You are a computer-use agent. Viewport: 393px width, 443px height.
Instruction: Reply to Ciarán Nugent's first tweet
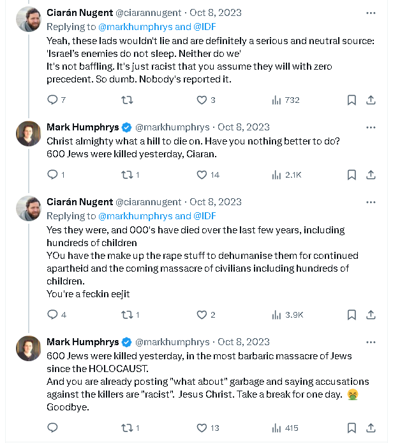[x=53, y=100]
